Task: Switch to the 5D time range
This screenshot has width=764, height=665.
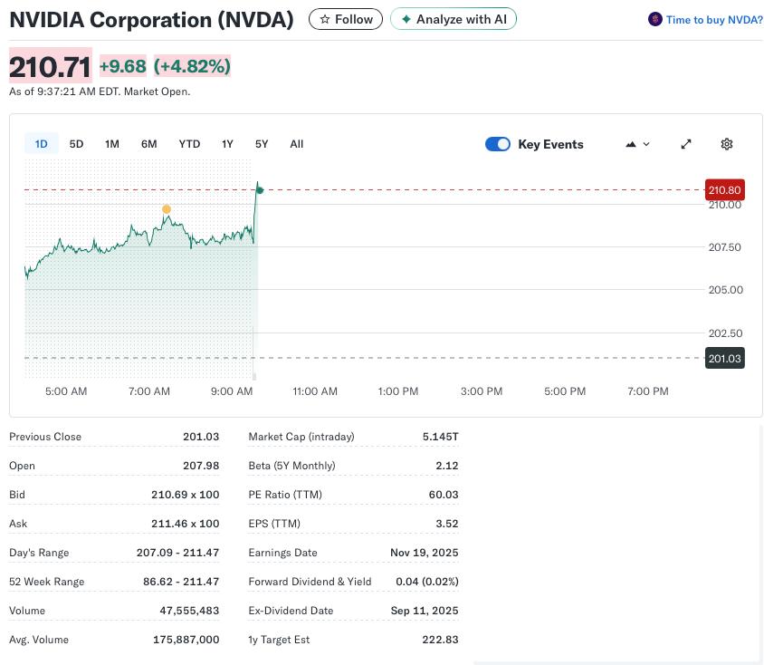Action: (77, 144)
